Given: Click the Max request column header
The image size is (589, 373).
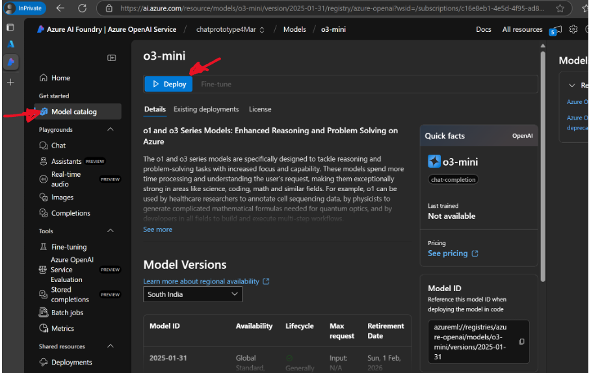Looking at the screenshot, I should pyautogui.click(x=342, y=331).
